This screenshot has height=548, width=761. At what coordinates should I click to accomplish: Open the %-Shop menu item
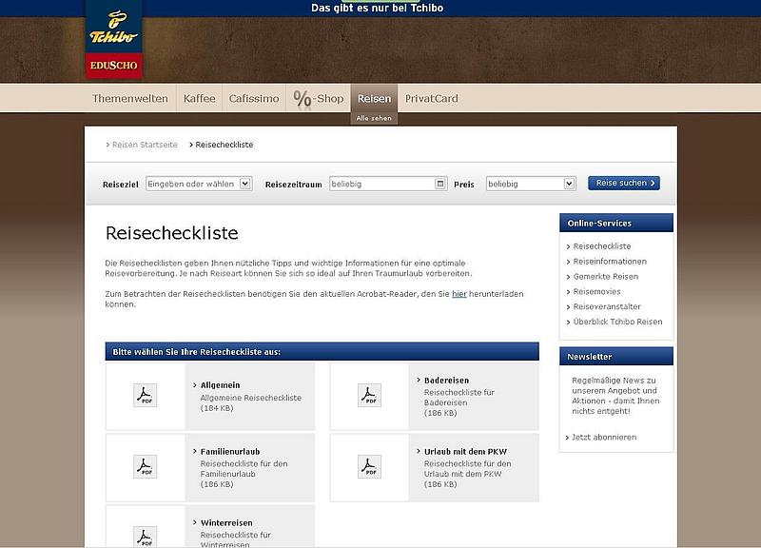click(x=319, y=99)
